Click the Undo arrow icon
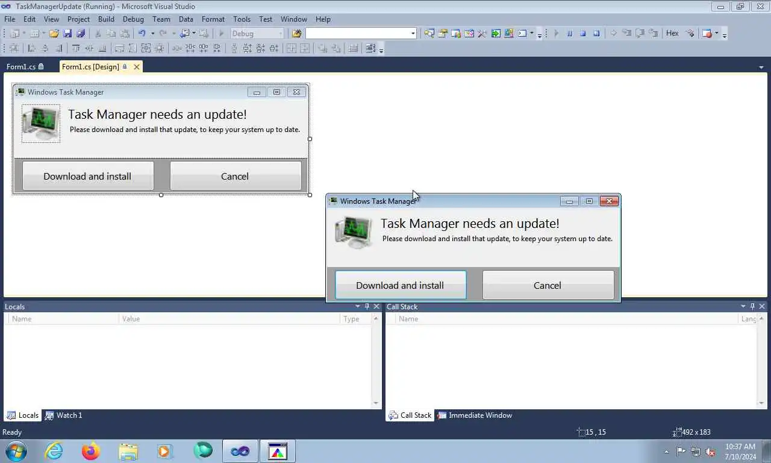The image size is (771, 463). coord(142,34)
